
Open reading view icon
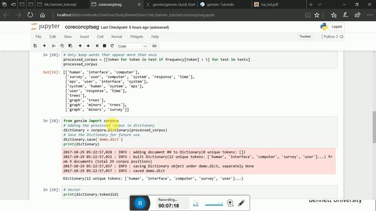coord(308,15)
